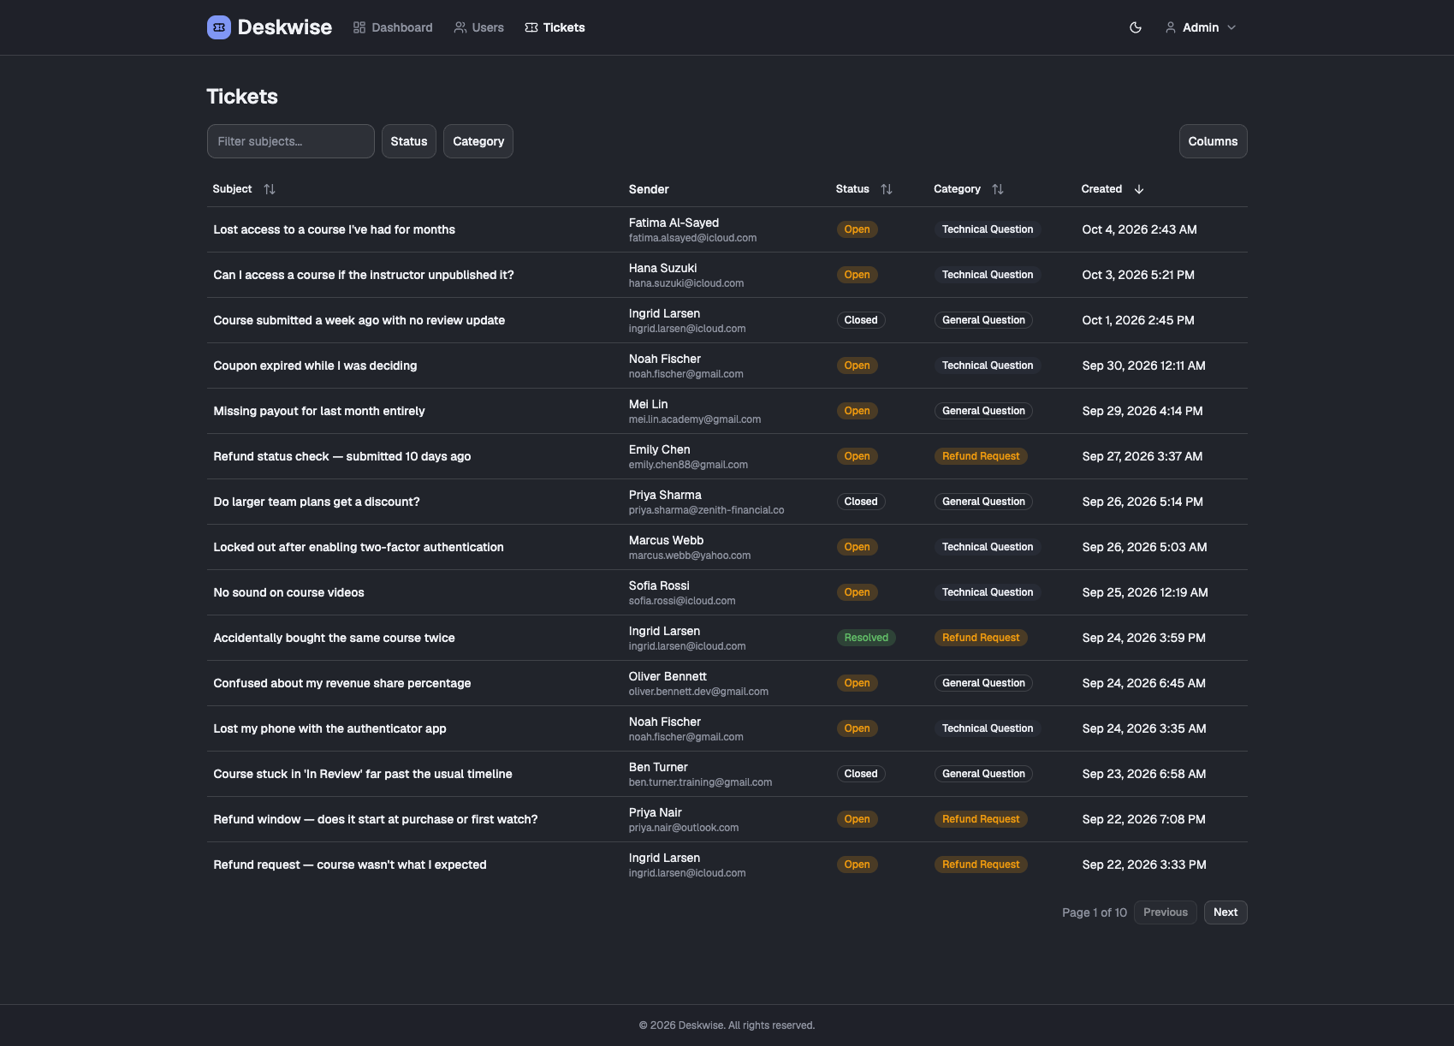Viewport: 1454px width, 1046px height.
Task: Click sender email hana.suzuki@icloud.com
Action: (686, 283)
